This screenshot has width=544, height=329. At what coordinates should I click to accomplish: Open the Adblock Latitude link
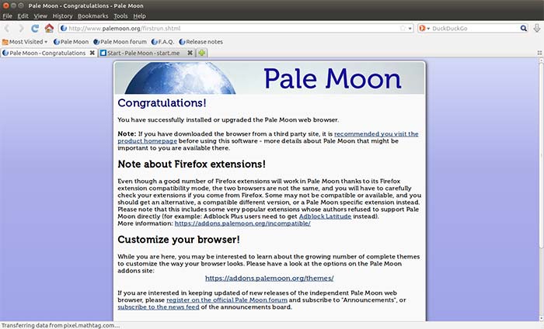click(x=325, y=216)
